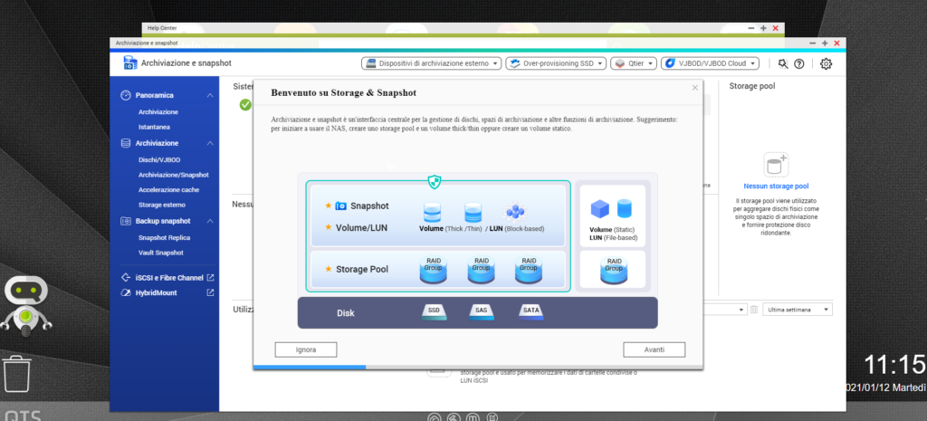Click the SSD disk icon in diagram

(x=434, y=312)
